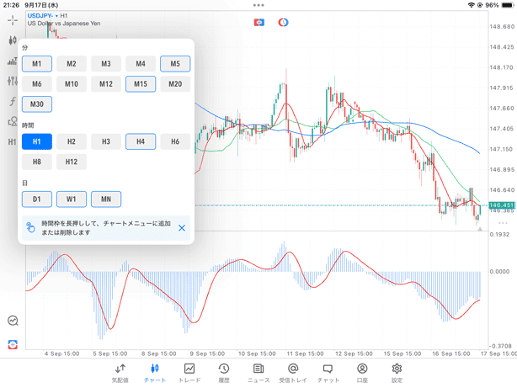Tap the US Dollar vs Japanese Yen title
517x388 pixels.
click(64, 24)
